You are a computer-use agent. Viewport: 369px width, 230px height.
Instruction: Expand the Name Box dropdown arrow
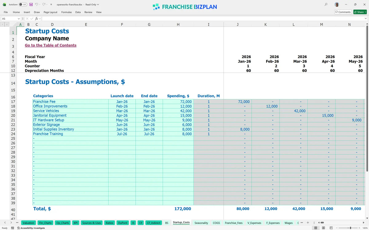click(x=19, y=19)
